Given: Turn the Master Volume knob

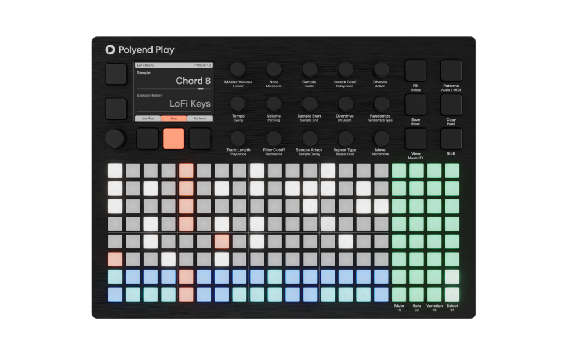Looking at the screenshot, I should pyautogui.click(x=238, y=70).
